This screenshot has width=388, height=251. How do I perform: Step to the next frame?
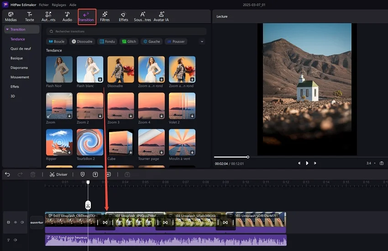click(x=315, y=163)
